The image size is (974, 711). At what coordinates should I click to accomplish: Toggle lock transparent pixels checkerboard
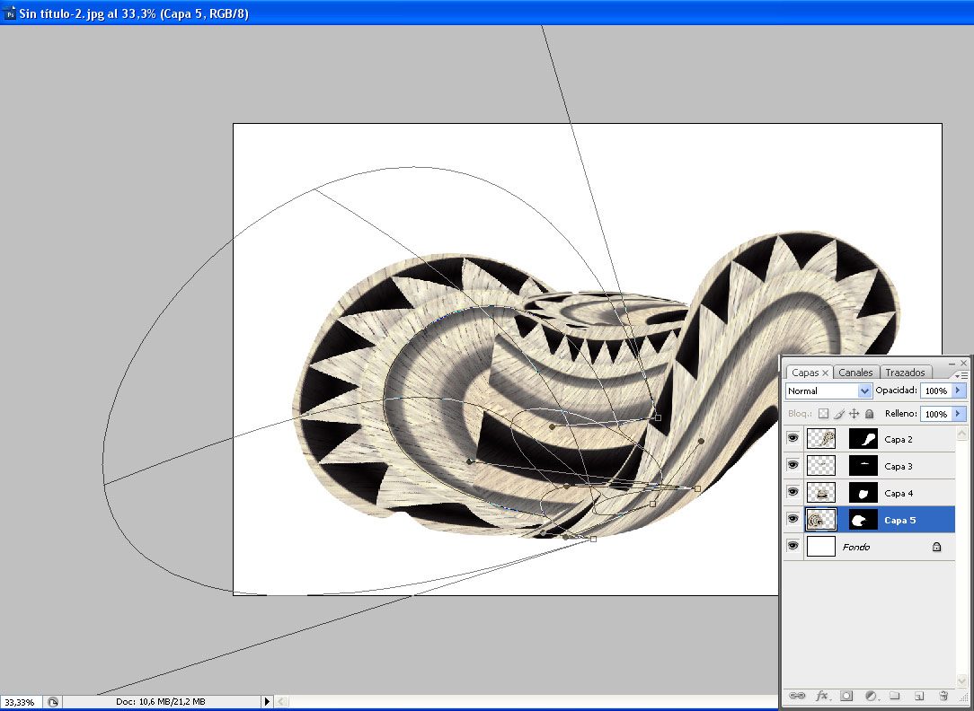[822, 414]
